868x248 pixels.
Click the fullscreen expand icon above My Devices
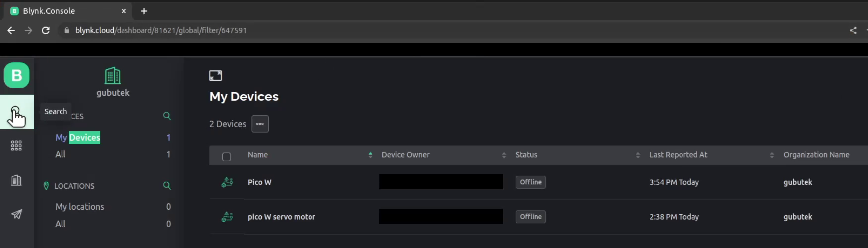pyautogui.click(x=215, y=75)
